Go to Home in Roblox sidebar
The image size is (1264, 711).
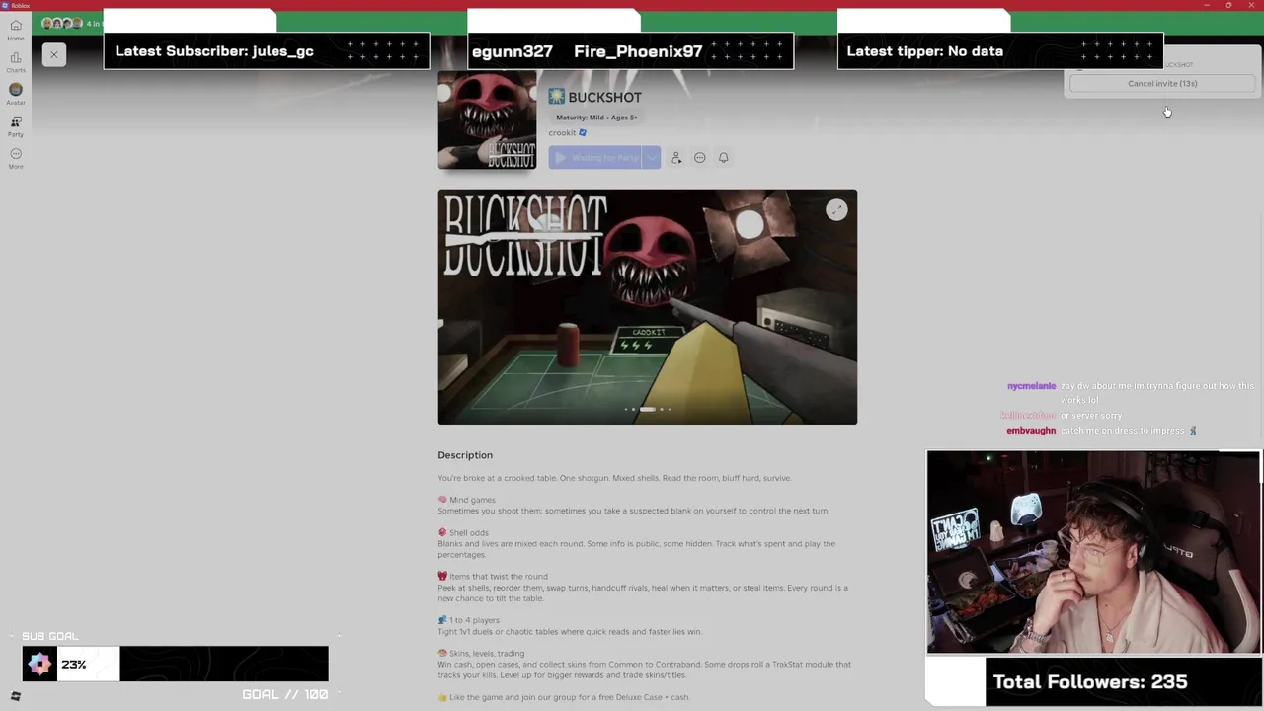coord(16,30)
